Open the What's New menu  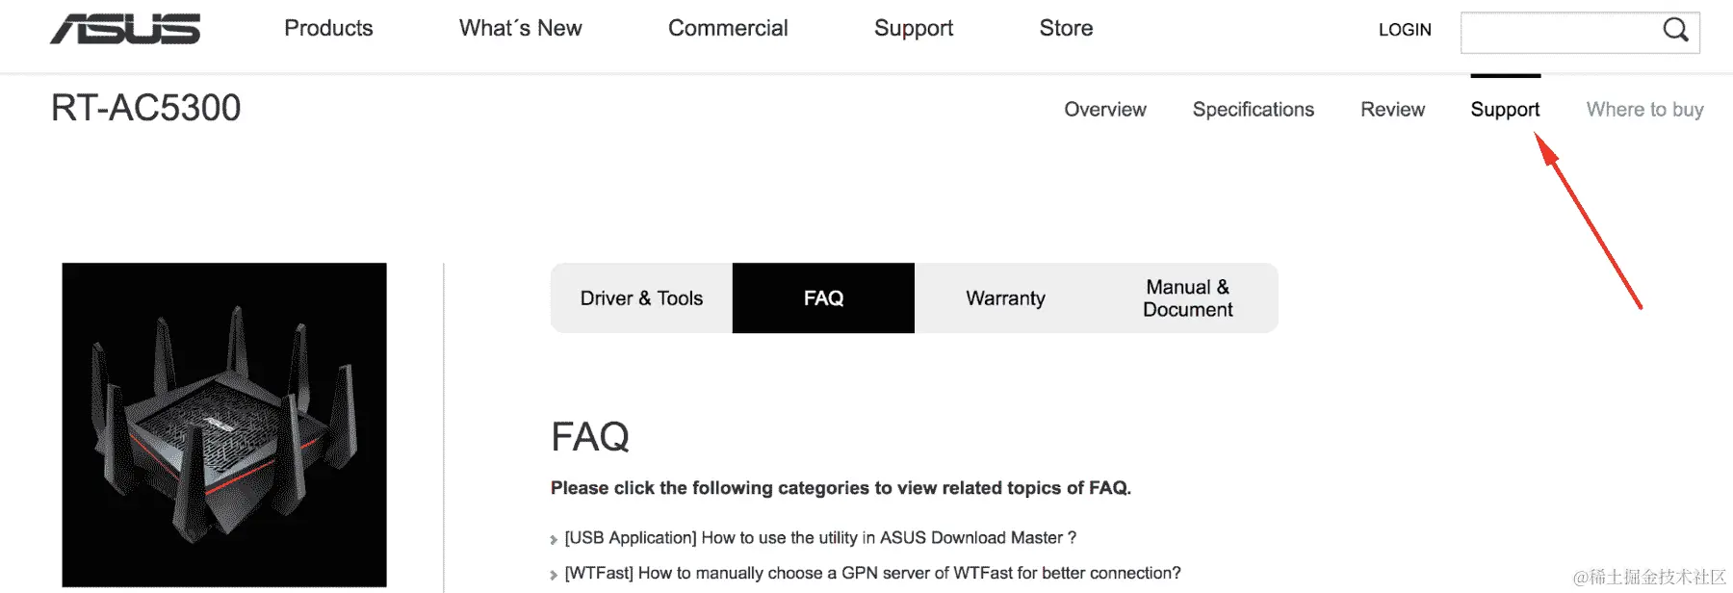[520, 29]
